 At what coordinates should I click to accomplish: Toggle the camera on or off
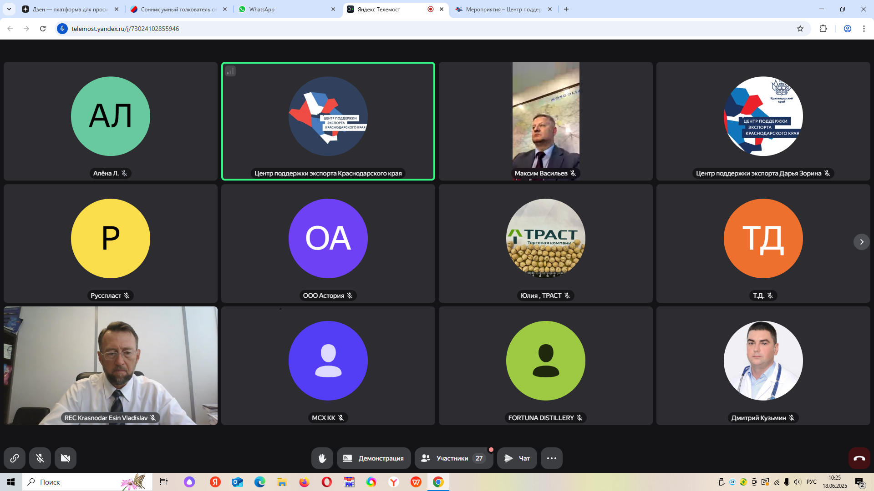[66, 458]
